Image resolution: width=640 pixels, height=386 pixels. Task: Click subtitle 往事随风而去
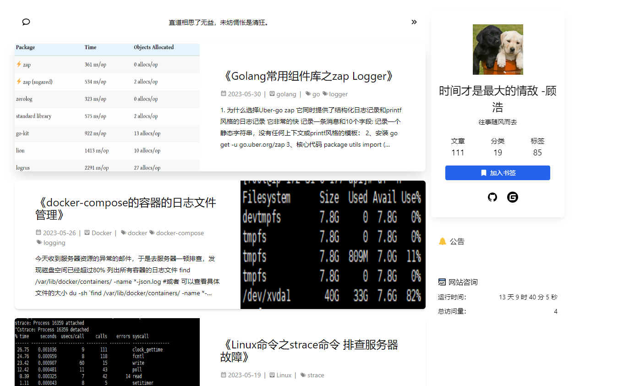pos(498,122)
